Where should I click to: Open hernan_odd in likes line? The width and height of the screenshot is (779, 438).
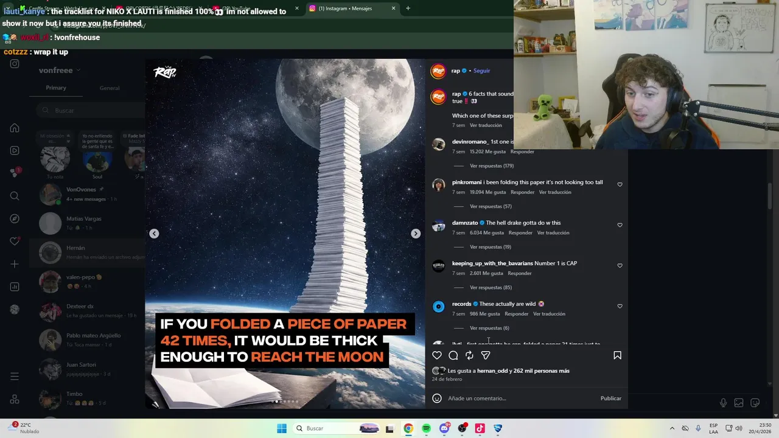[x=492, y=370]
